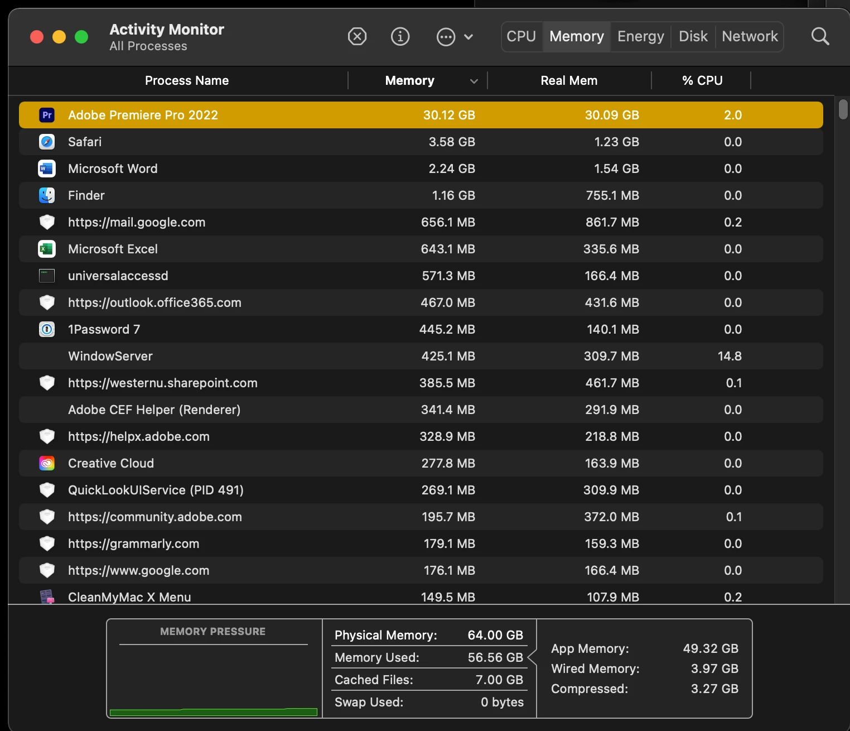Click Microsoft Excel real mem 335.6 MB
The width and height of the screenshot is (850, 731).
click(611, 249)
